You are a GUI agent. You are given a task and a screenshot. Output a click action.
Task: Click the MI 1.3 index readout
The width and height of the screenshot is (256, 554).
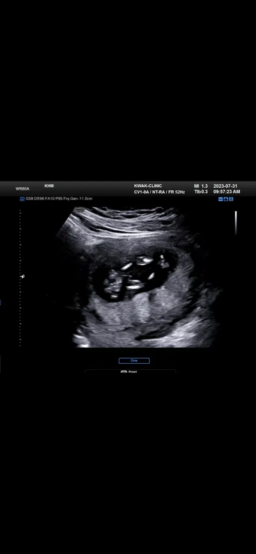click(201, 186)
